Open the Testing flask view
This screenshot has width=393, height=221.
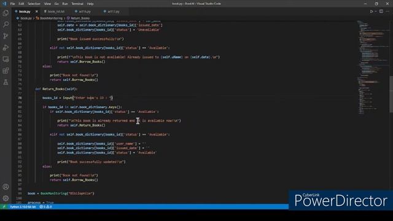6,82
